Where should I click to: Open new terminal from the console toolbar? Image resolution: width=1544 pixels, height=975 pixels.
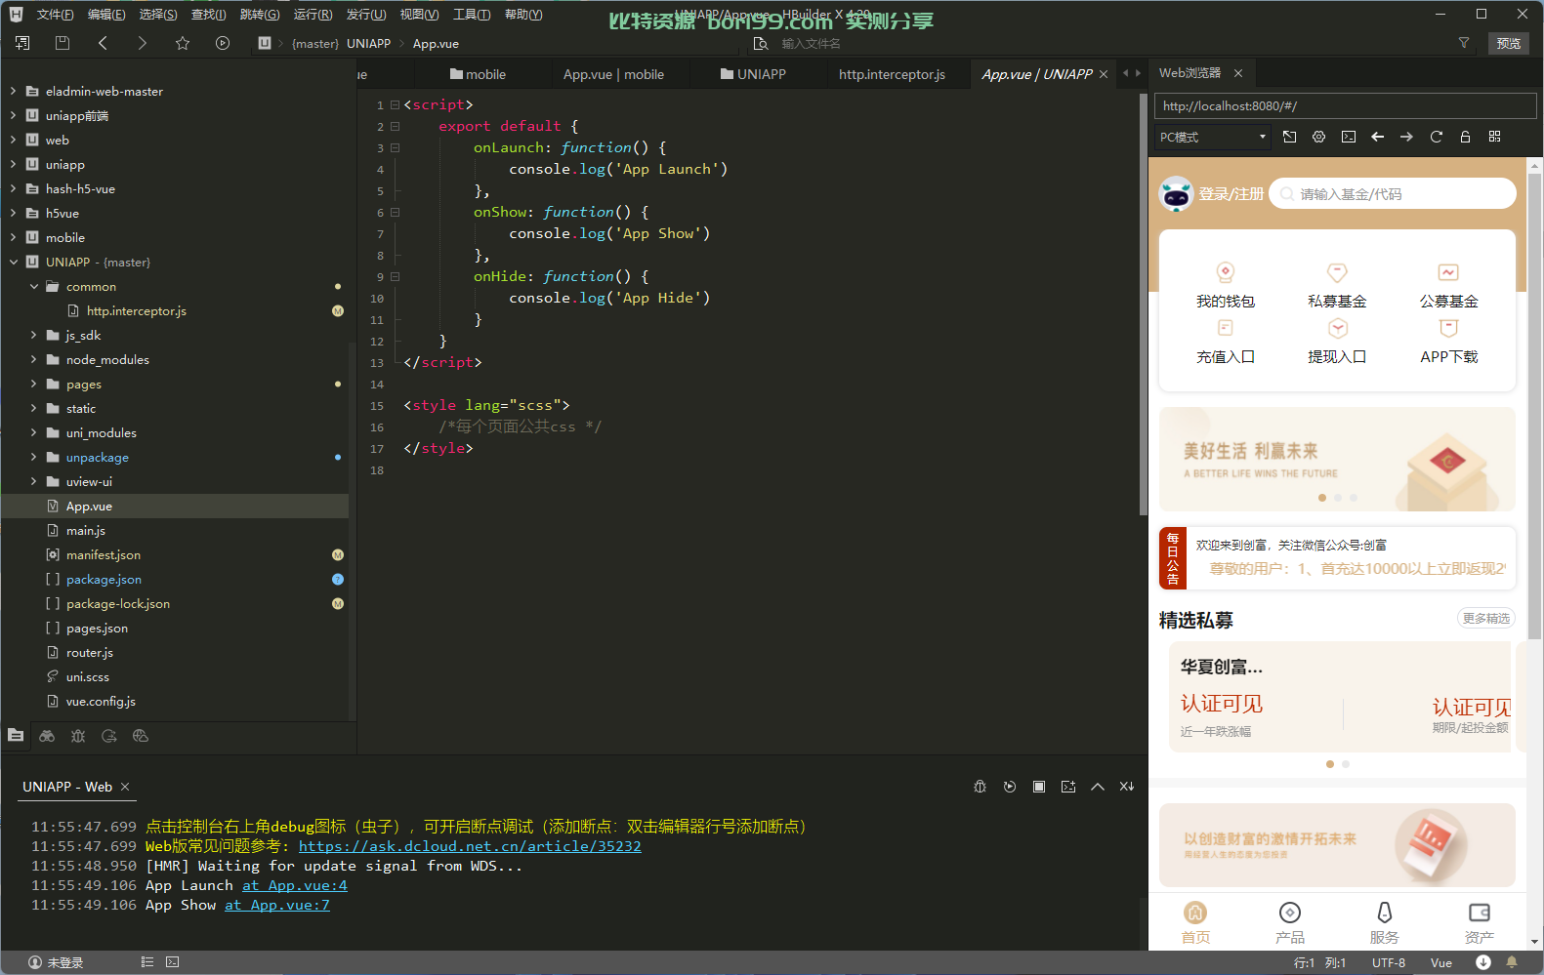[1068, 787]
